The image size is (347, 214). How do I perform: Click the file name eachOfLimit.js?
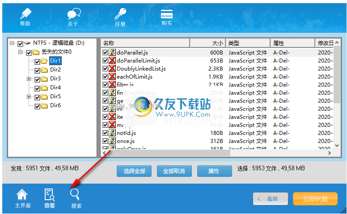tap(135, 77)
